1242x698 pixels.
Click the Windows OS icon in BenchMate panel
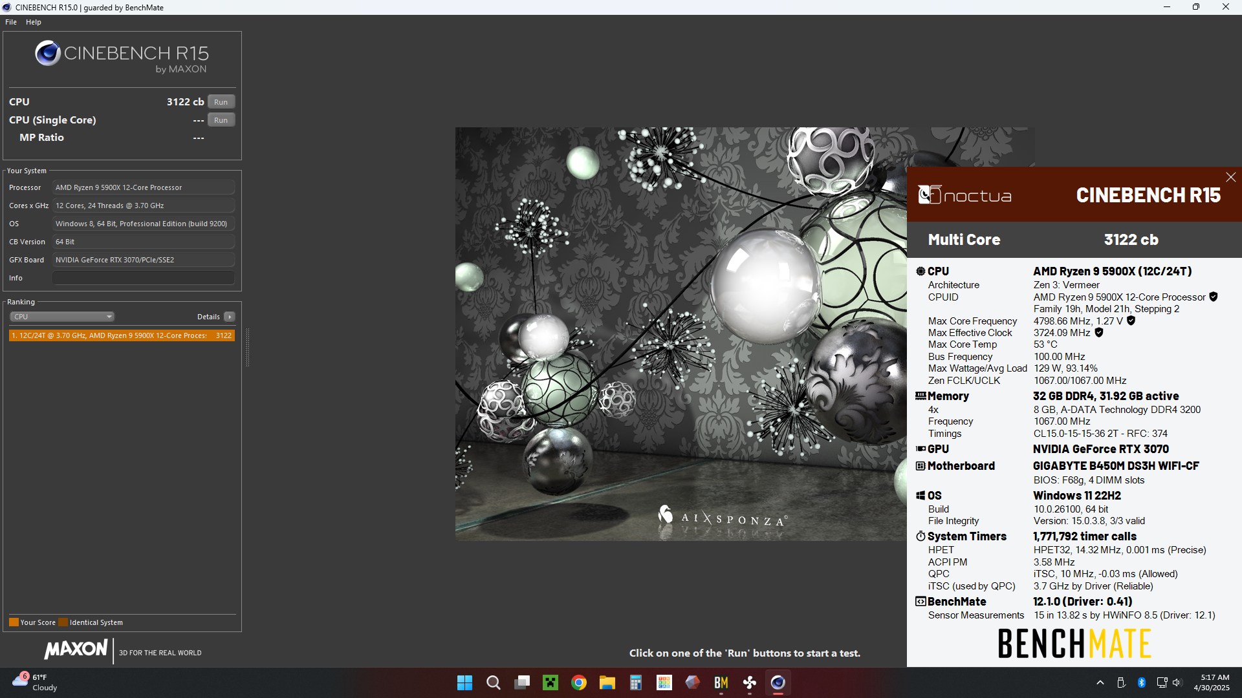[921, 496]
